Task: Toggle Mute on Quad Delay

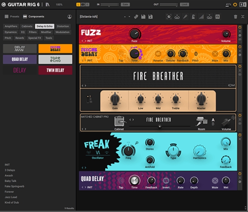Action: pos(215,181)
